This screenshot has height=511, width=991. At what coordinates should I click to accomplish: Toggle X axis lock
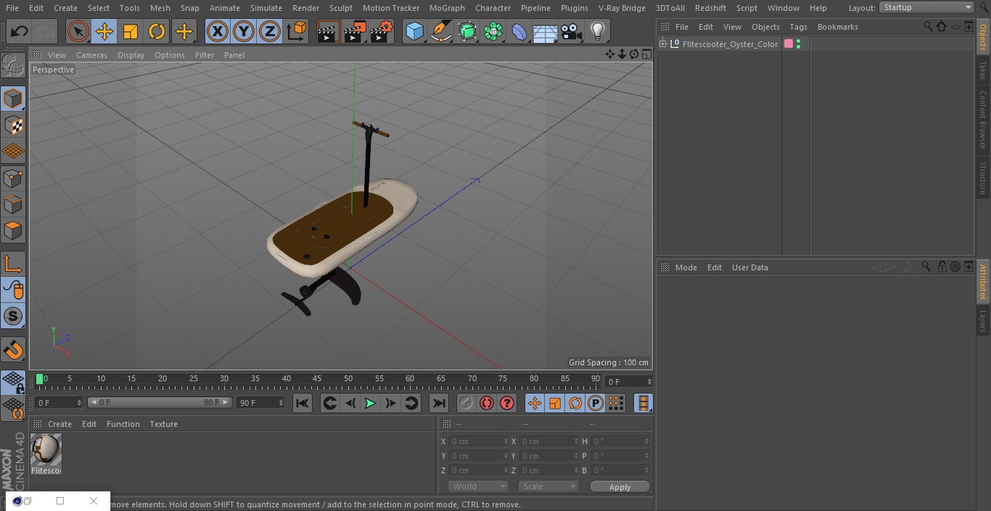click(217, 31)
